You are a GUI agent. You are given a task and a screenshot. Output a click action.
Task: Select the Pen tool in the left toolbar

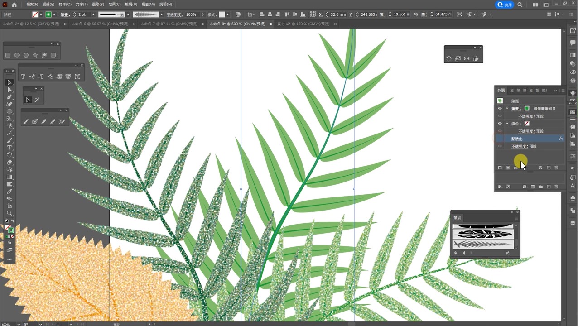pos(10,97)
